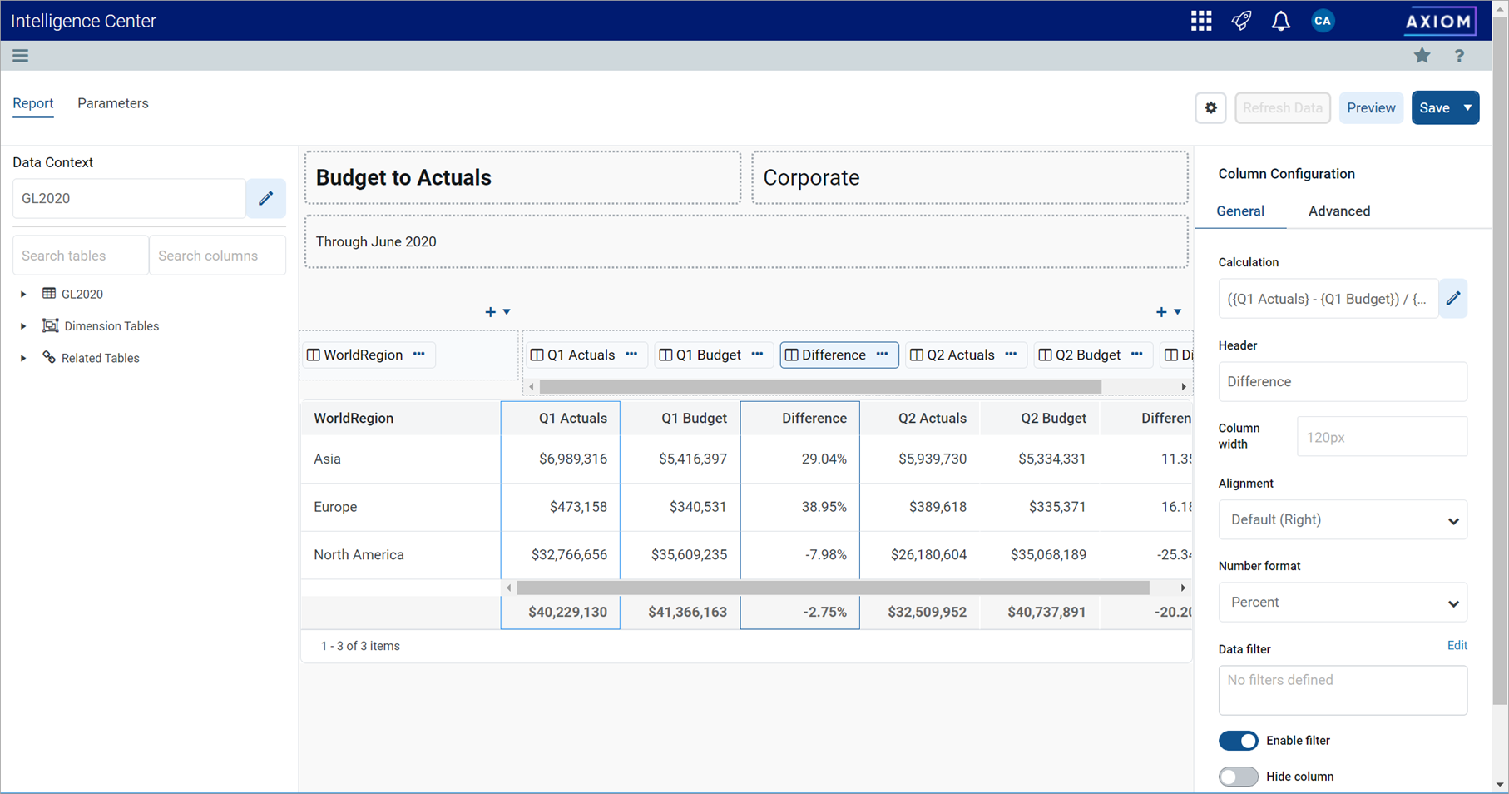Click Edit link for data filter
1509x794 pixels.
coord(1457,646)
